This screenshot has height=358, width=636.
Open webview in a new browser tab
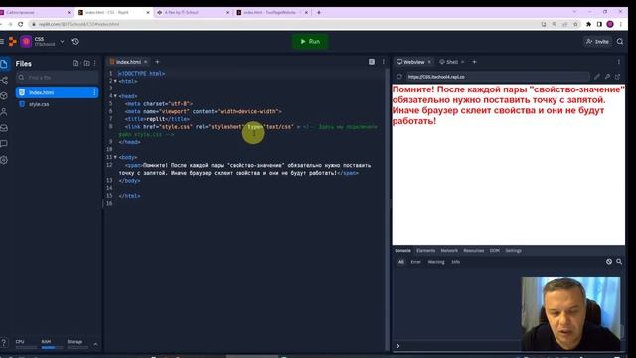(617, 77)
